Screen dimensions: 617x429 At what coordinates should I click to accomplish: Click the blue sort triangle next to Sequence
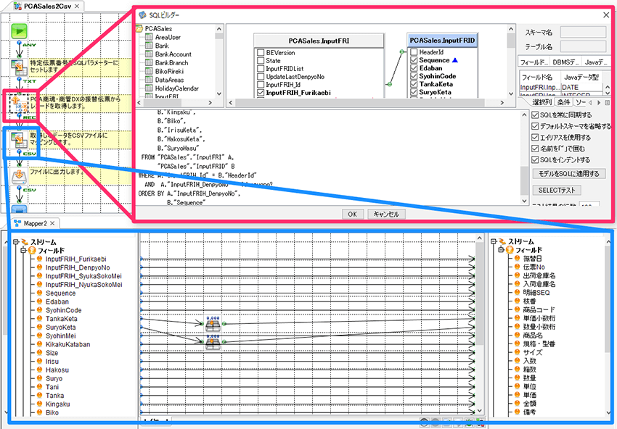point(455,60)
